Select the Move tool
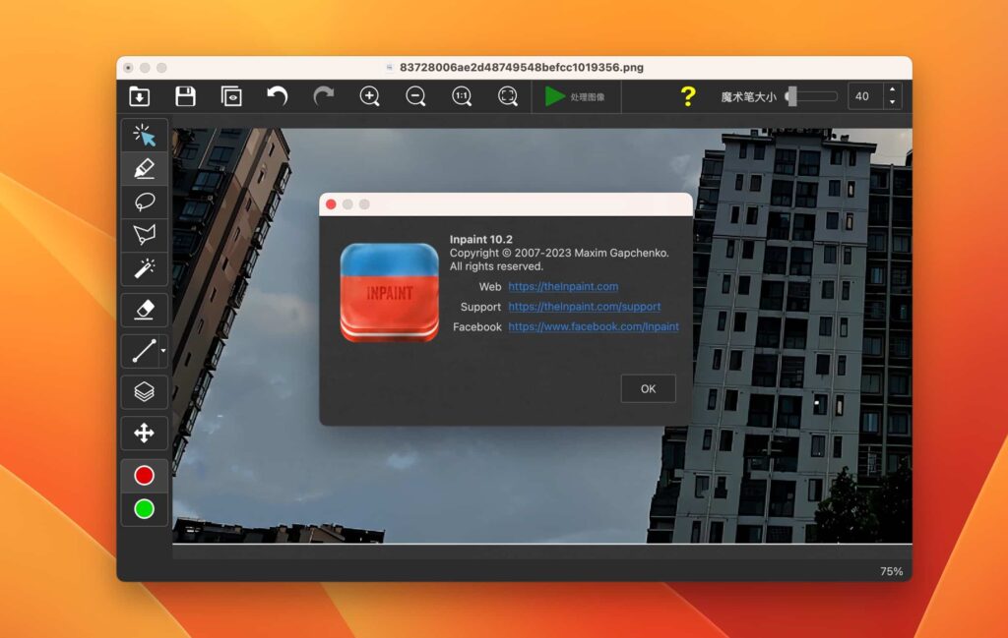The image size is (1008, 638). click(143, 433)
